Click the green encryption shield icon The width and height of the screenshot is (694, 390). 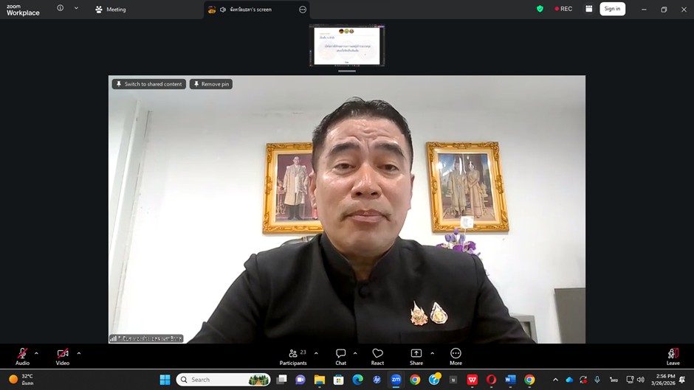coord(540,9)
